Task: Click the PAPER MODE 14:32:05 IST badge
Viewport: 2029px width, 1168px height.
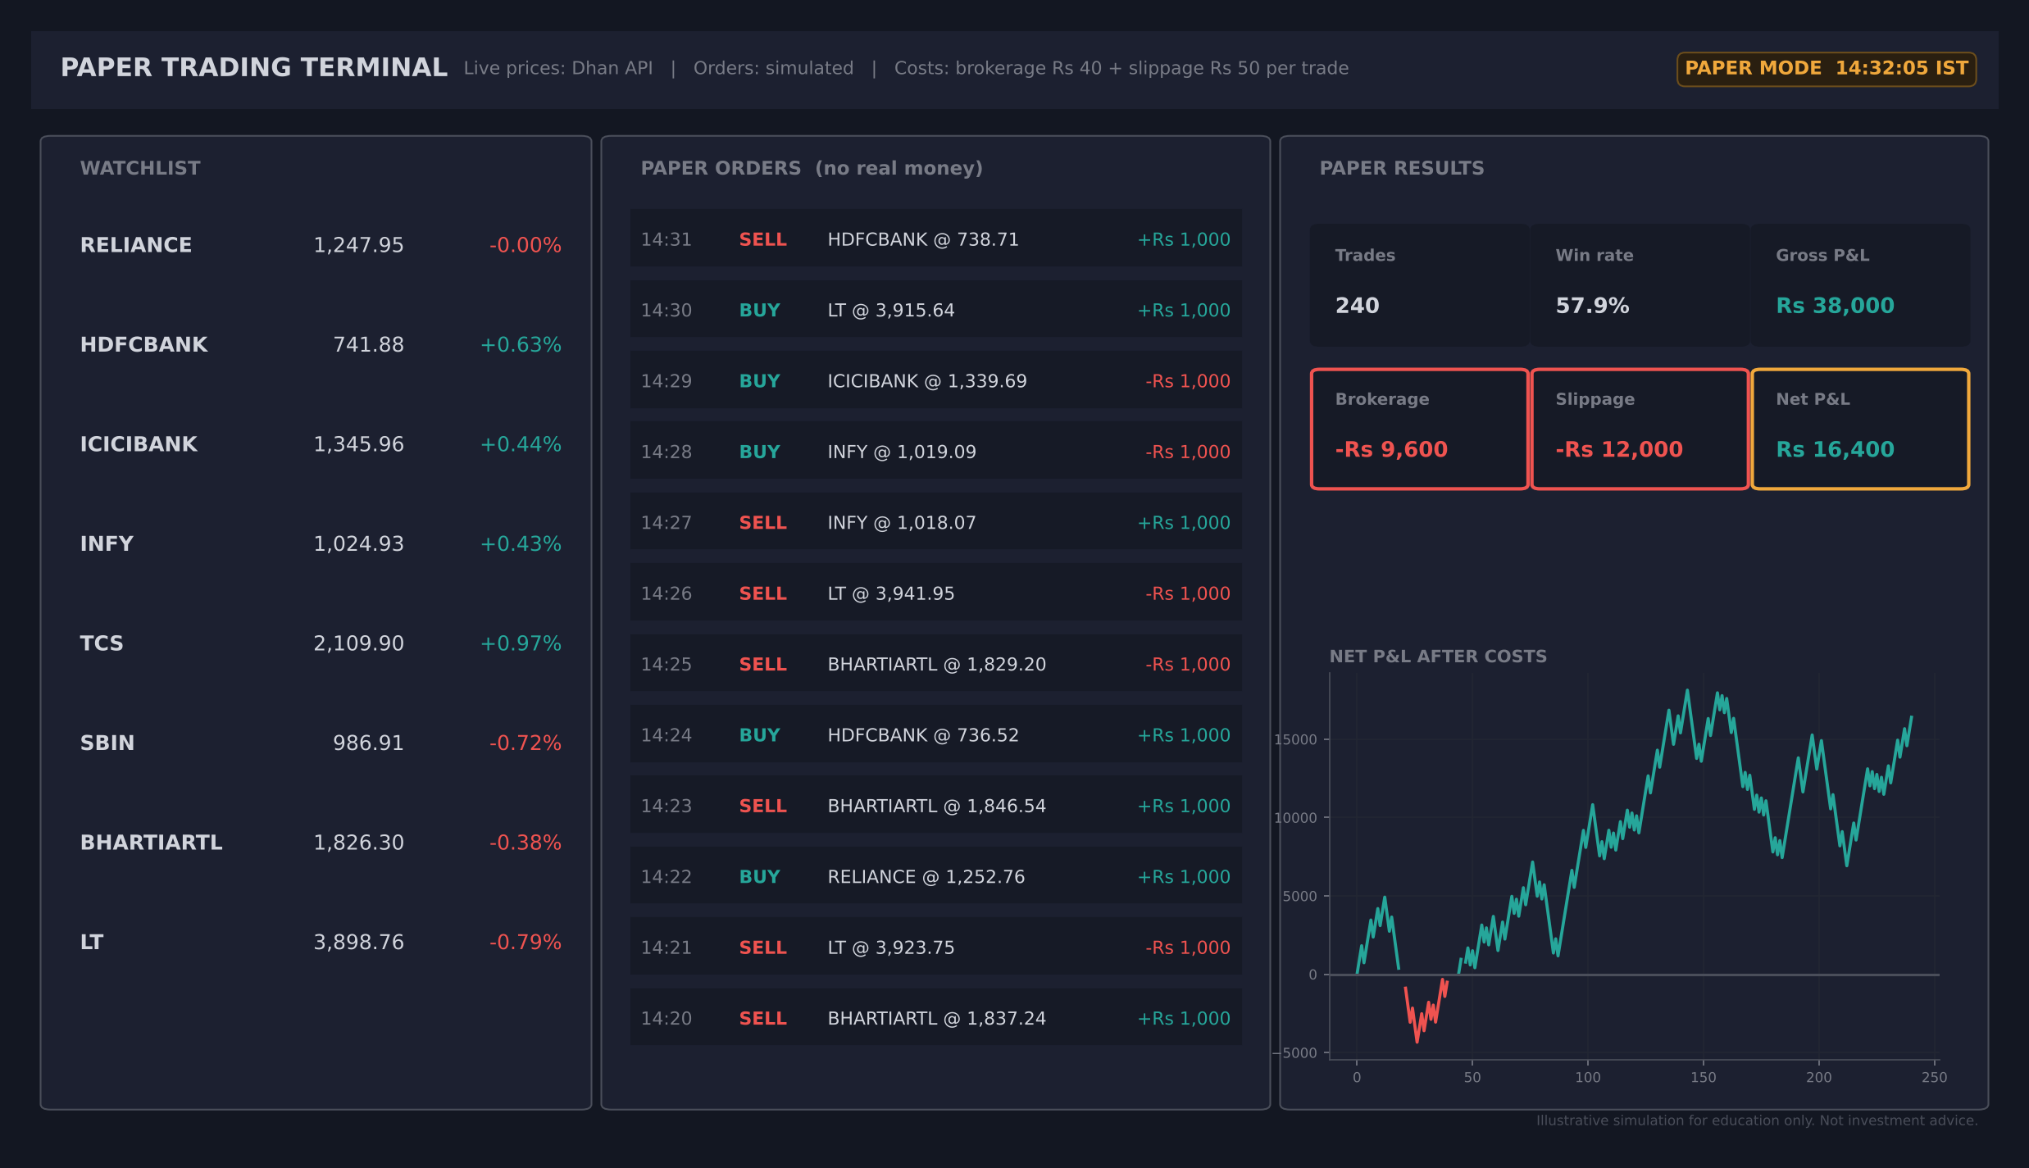Action: pyautogui.click(x=1826, y=69)
